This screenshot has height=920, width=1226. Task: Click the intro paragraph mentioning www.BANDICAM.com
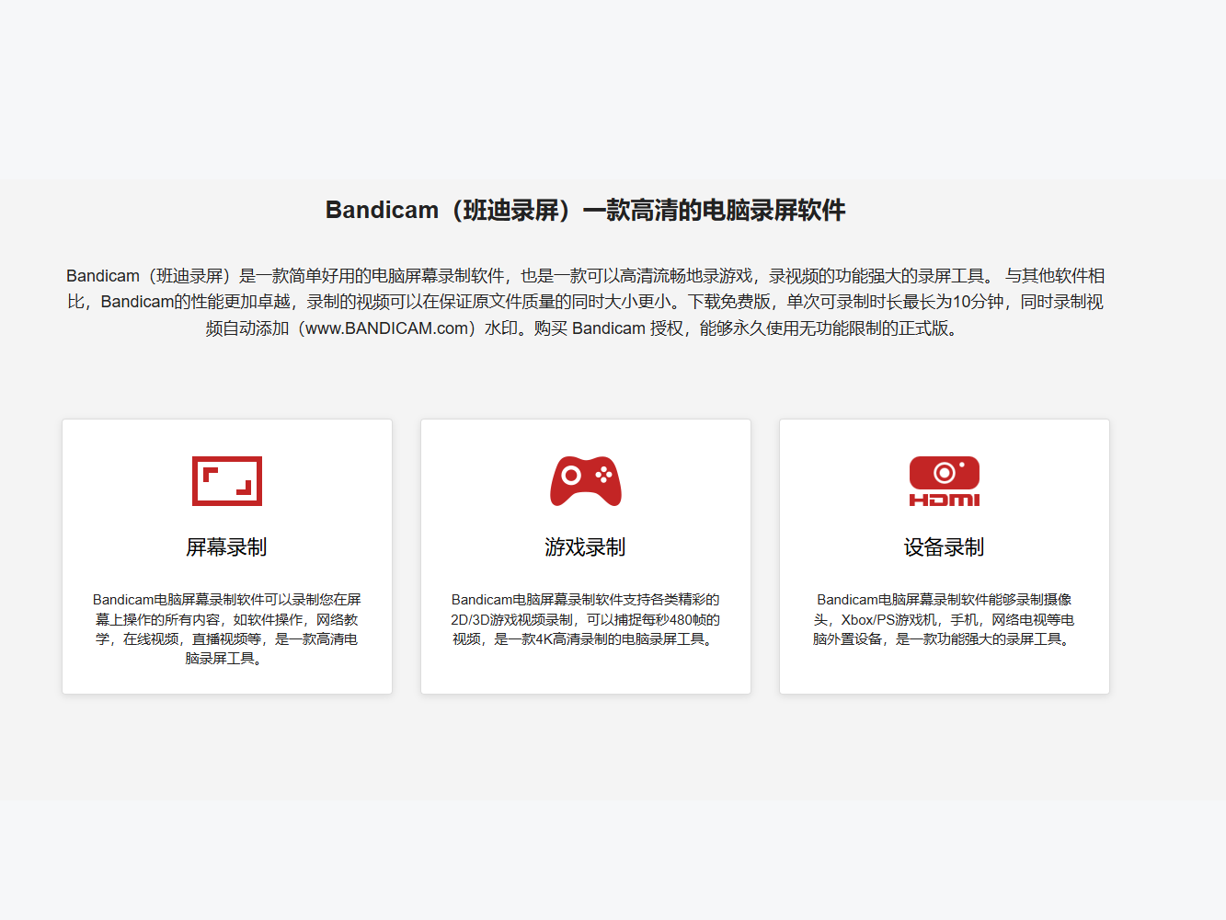point(586,302)
